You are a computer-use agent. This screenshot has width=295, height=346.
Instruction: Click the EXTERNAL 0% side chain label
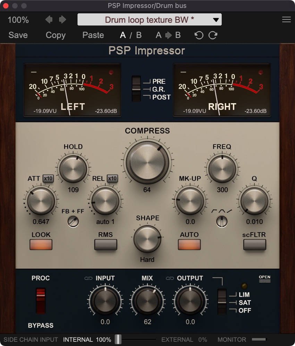(x=184, y=339)
